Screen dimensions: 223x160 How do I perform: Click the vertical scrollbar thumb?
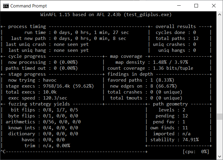[x=219, y=116]
